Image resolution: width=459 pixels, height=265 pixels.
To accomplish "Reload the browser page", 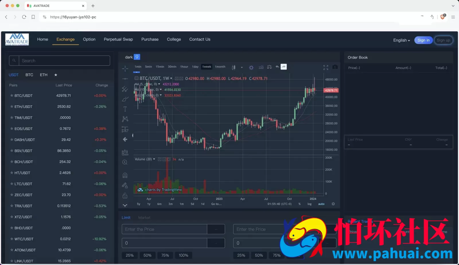I will (24, 17).
